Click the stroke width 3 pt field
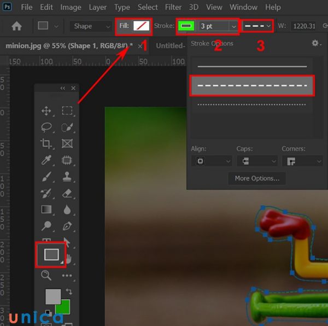 coord(213,26)
